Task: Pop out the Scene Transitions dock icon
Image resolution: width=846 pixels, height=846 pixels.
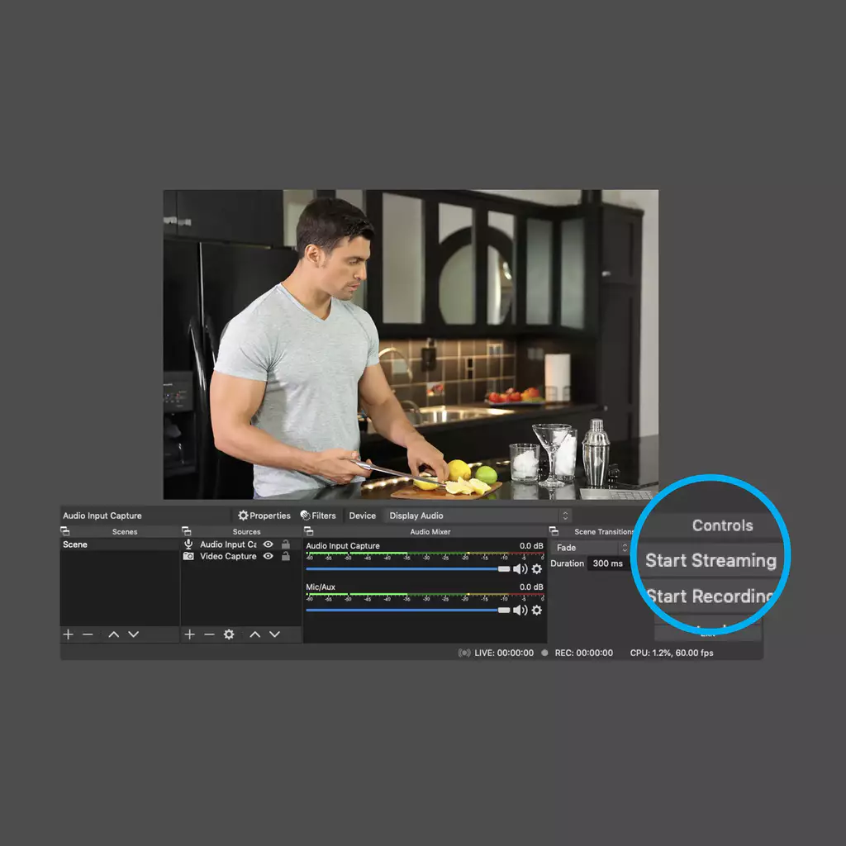Action: [x=554, y=531]
